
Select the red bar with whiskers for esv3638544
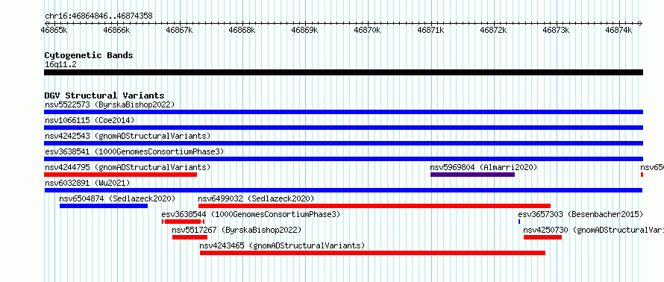click(x=184, y=222)
